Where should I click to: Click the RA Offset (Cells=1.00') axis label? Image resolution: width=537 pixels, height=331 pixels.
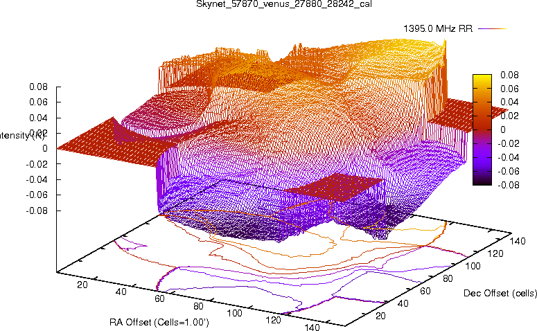159,322
